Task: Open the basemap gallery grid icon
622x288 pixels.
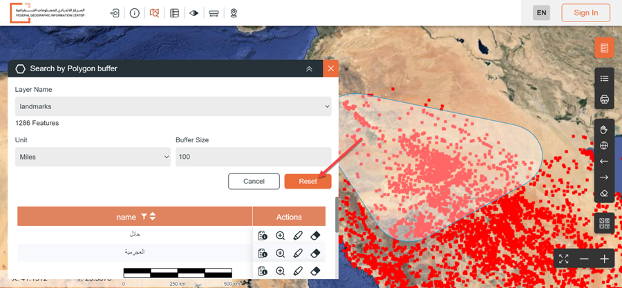Action: tap(604, 223)
